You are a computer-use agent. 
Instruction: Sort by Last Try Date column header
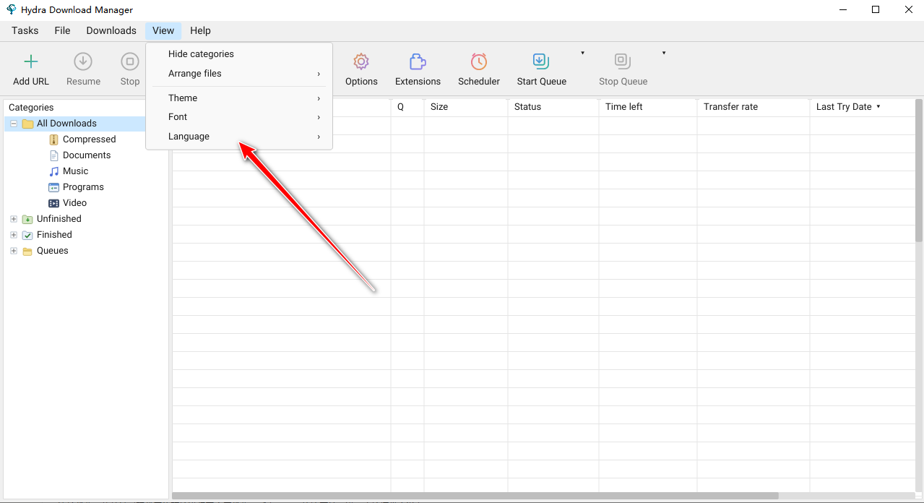[862, 107]
